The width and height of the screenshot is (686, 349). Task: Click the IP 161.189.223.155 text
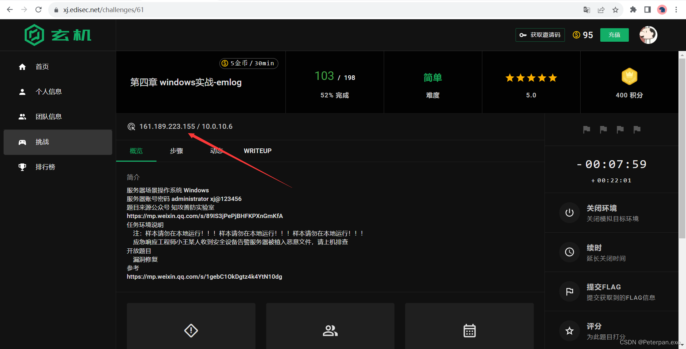click(x=167, y=127)
